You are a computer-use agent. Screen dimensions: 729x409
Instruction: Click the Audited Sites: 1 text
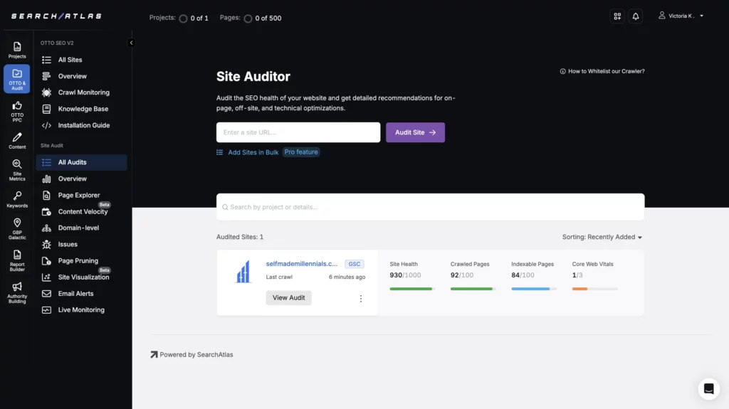[x=240, y=237]
